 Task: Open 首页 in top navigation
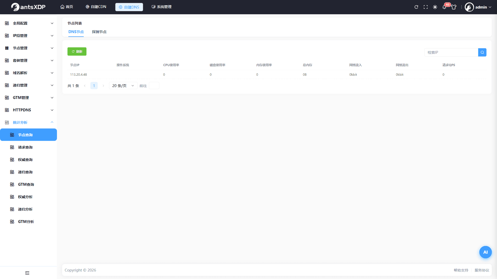coord(67,7)
